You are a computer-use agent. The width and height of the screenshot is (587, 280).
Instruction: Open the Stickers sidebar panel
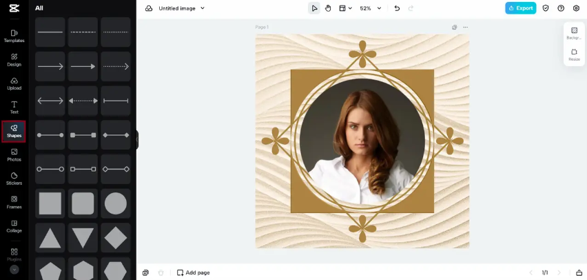tap(14, 179)
